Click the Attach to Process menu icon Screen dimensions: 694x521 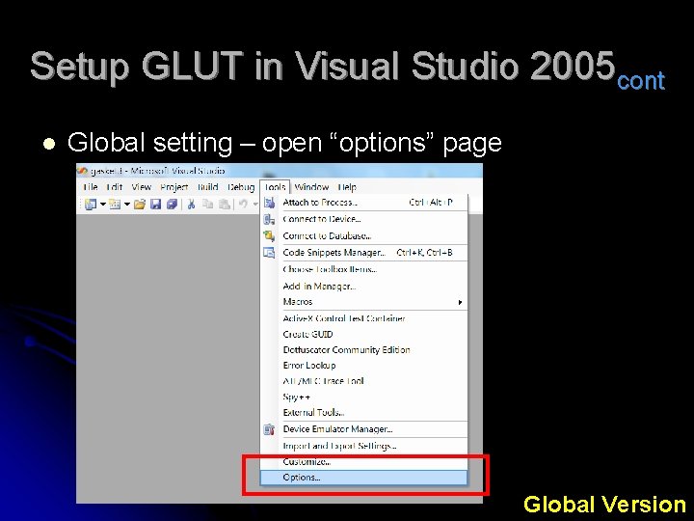tap(269, 203)
